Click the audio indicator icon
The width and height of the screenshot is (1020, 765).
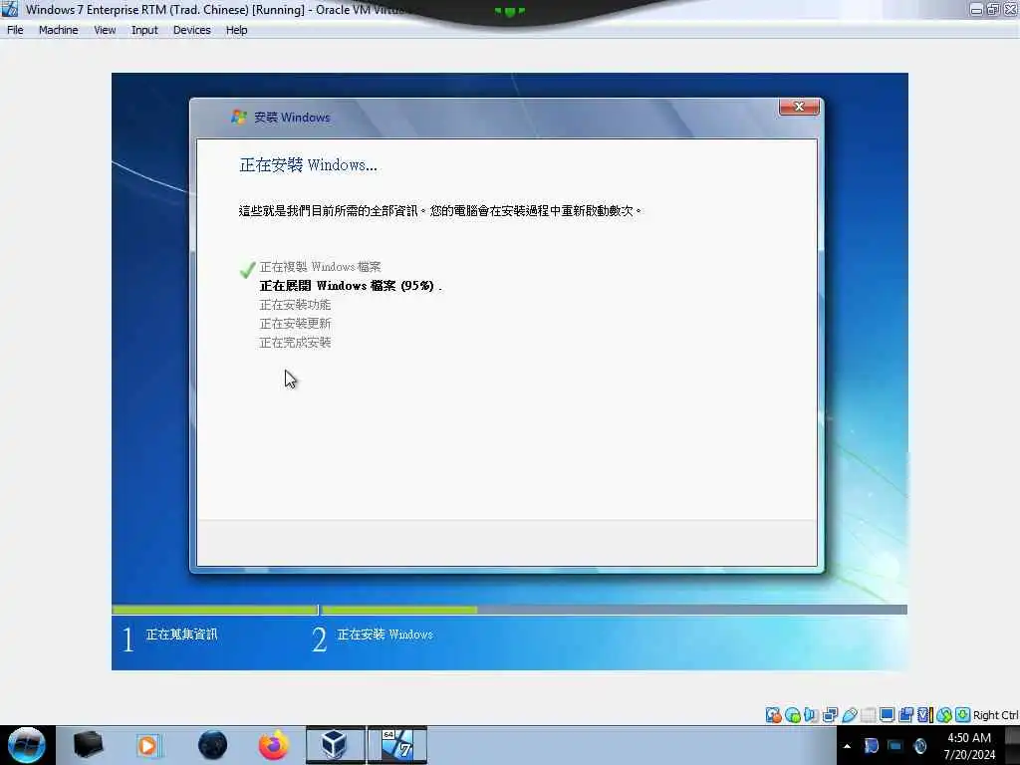811,715
